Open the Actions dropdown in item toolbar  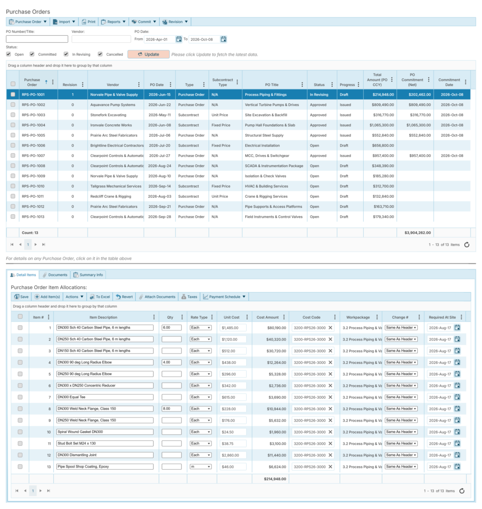[x=75, y=297]
